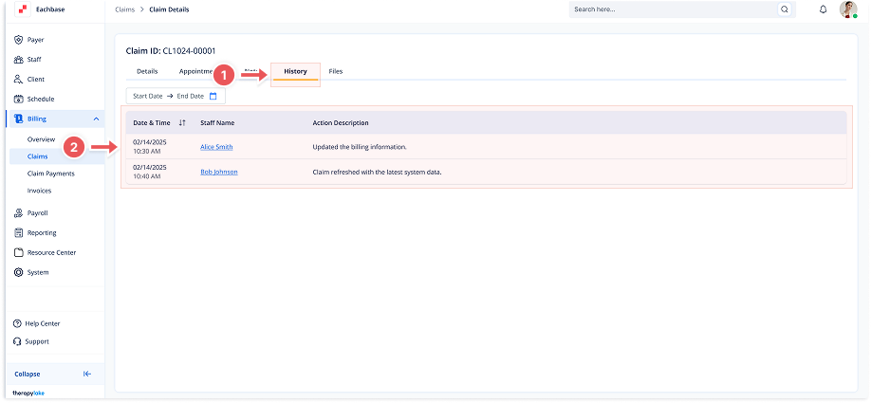This screenshot has height=403, width=871.
Task: Open the Payer shield icon
Action: (x=18, y=40)
